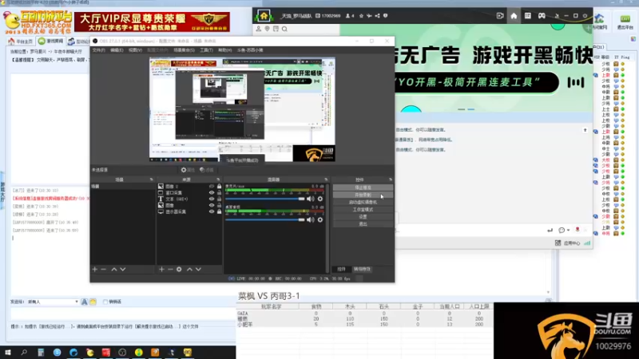Screen dimensions: 639x359
Task: Pop out OBS 来源 dock with its corner icon
Action: pos(218,179)
